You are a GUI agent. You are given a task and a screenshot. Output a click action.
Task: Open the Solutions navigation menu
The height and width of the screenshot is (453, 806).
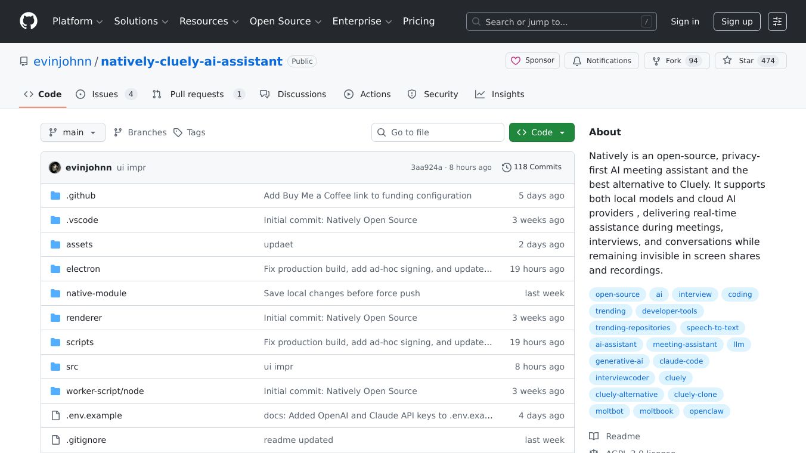141,21
